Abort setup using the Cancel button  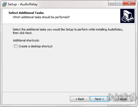(x=122, y=99)
